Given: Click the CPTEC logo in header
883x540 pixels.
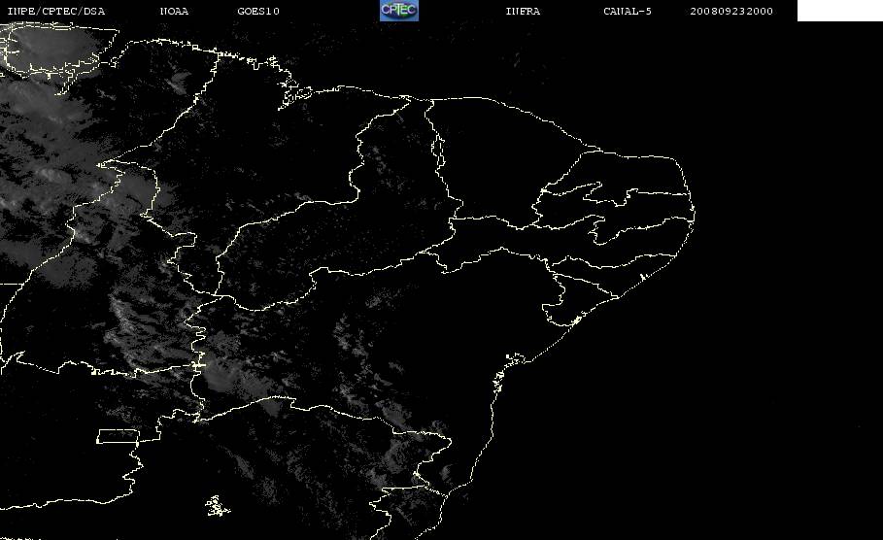Looking at the screenshot, I should (x=398, y=11).
